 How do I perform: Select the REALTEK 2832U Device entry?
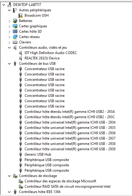(42, 58)
